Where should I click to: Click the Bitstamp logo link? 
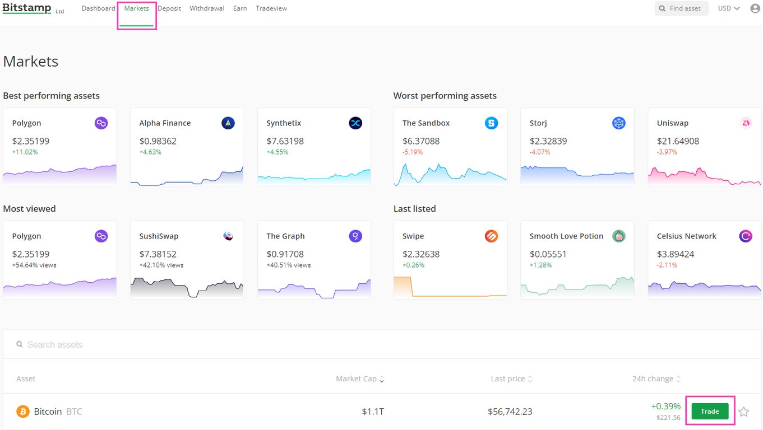[x=27, y=8]
